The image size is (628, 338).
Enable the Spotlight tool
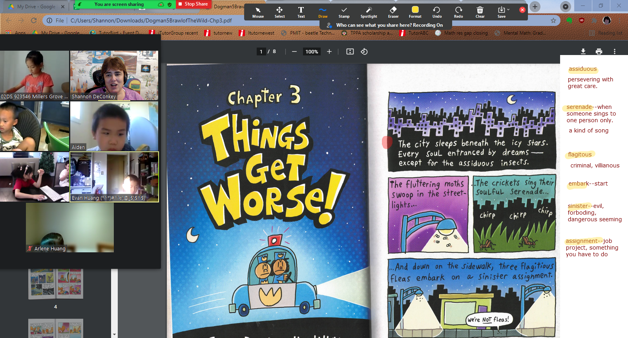pos(369,12)
